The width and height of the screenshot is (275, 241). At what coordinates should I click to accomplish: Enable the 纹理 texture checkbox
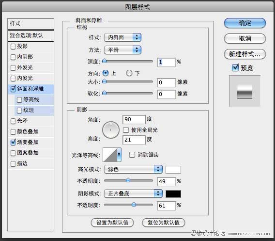pyautogui.click(x=19, y=111)
